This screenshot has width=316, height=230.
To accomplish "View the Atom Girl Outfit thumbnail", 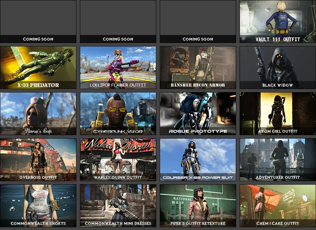I will (278, 114).
